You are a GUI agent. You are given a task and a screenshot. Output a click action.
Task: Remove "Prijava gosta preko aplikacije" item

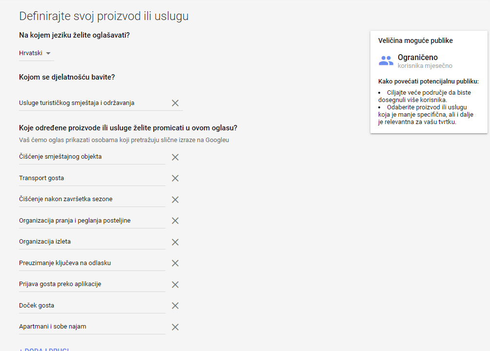(x=175, y=285)
